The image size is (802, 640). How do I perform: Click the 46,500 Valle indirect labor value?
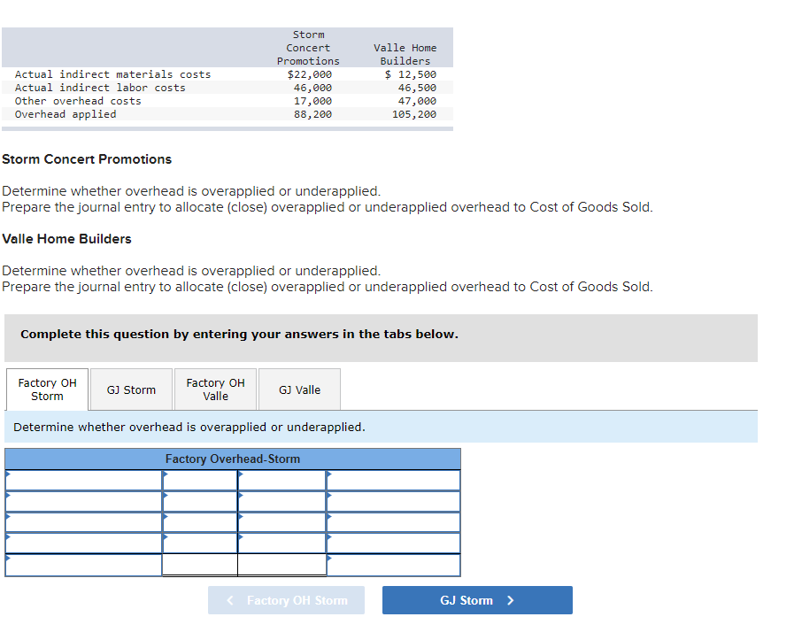pyautogui.click(x=417, y=88)
